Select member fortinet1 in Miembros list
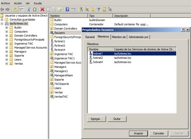Viewport: 191px width, 139px height. (132, 54)
